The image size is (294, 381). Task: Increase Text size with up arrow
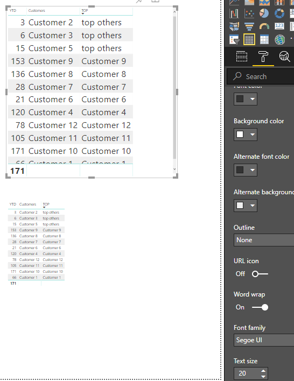263,371
